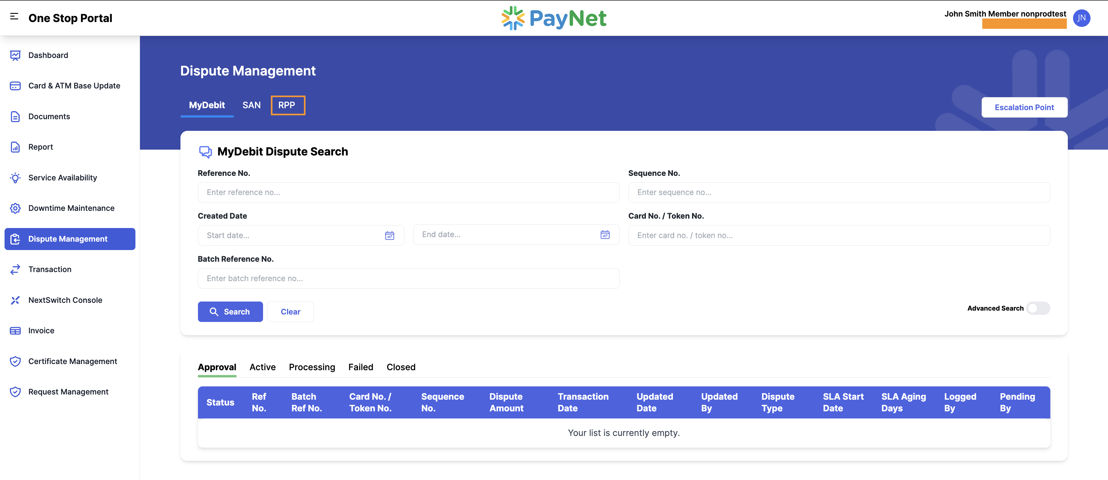Click the JN user avatar
1108x480 pixels.
click(x=1081, y=18)
